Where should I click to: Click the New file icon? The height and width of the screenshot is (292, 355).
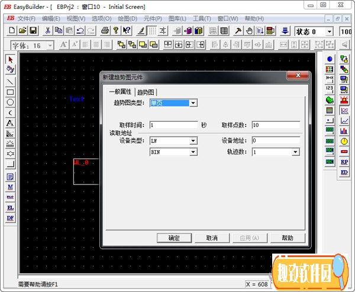12,31
